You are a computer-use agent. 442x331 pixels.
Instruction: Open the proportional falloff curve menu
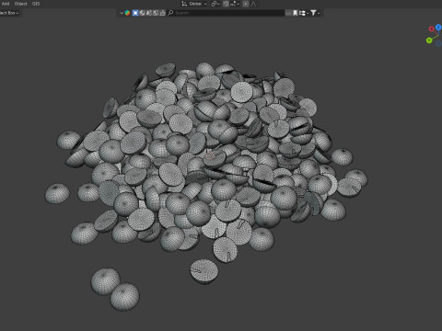click(254, 4)
